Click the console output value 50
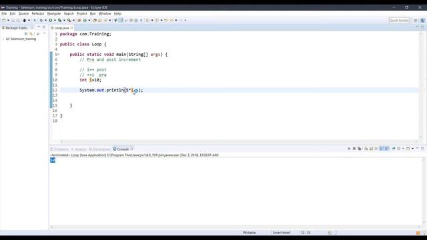This screenshot has height=240, width=427. [53, 160]
